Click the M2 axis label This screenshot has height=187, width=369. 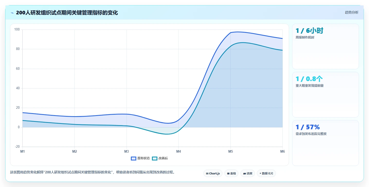(75, 152)
